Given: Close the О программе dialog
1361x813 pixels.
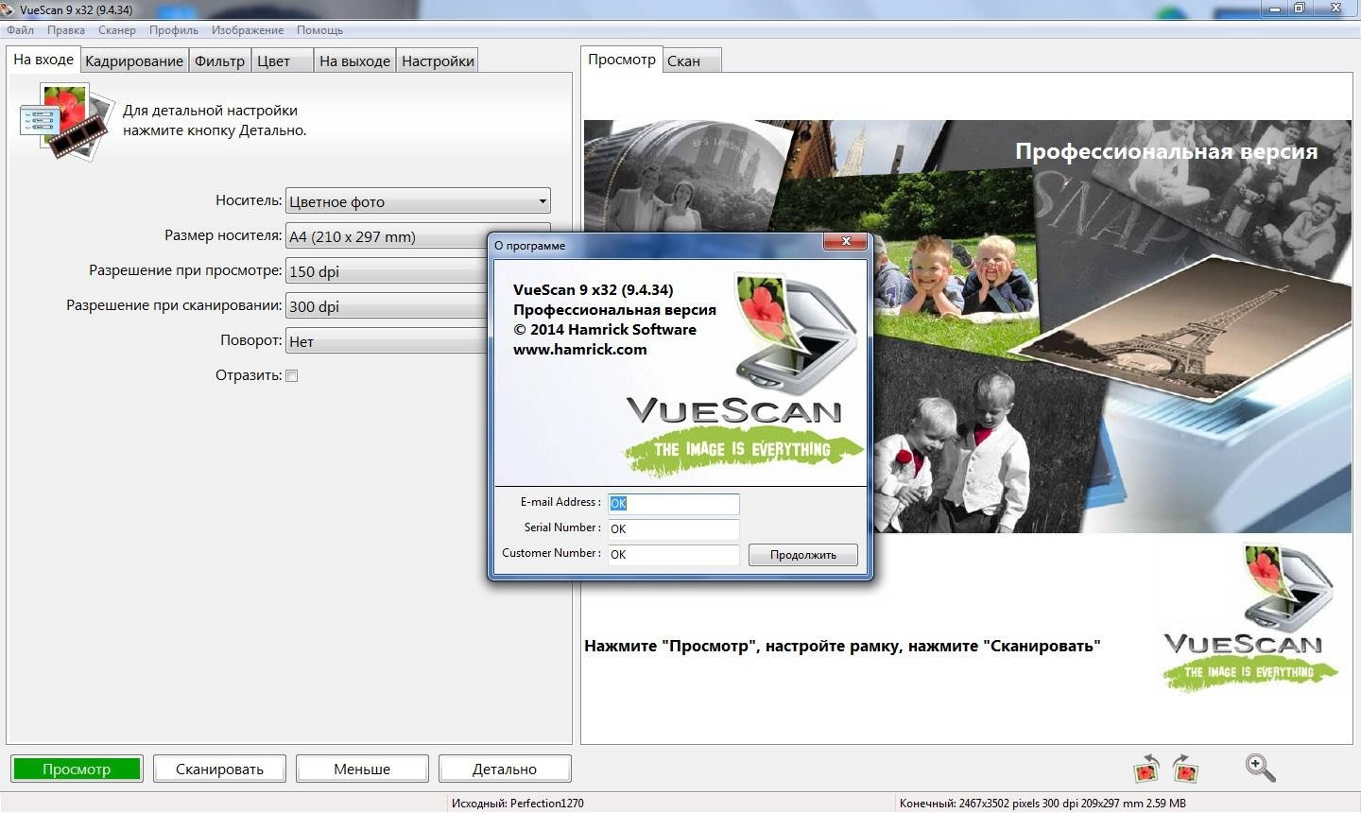Looking at the screenshot, I should (846, 242).
